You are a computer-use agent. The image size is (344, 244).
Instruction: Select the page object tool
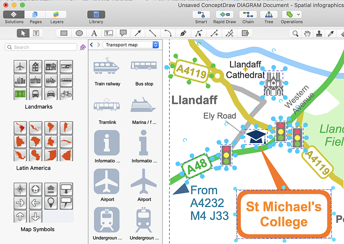coord(245,34)
